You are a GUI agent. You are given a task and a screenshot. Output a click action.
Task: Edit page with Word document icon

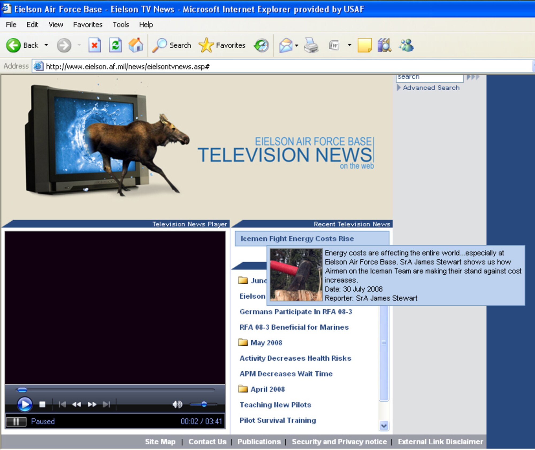(334, 45)
